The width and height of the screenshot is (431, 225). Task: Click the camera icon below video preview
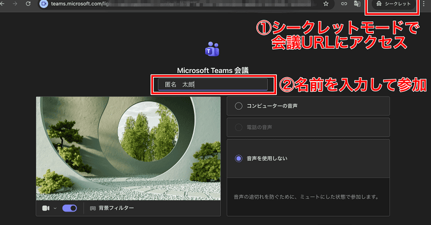tap(46, 208)
